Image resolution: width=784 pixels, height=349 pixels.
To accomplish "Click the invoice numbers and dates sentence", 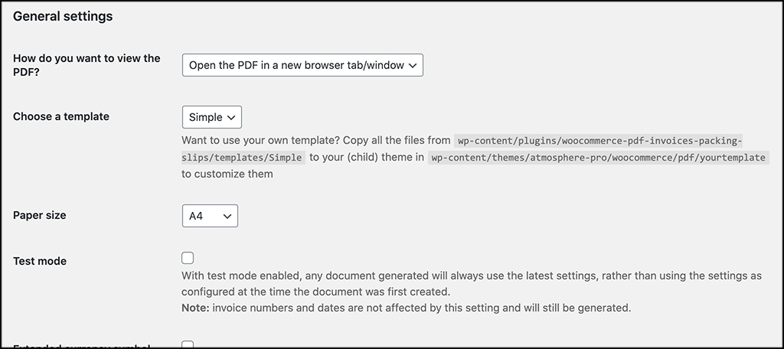I will pyautogui.click(x=422, y=308).
